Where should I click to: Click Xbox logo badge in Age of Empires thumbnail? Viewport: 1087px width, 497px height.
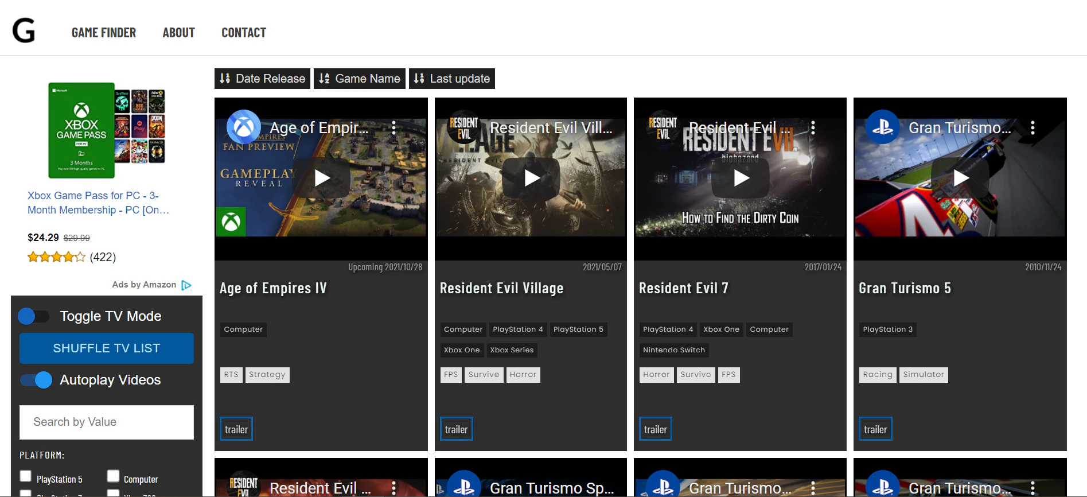(231, 222)
